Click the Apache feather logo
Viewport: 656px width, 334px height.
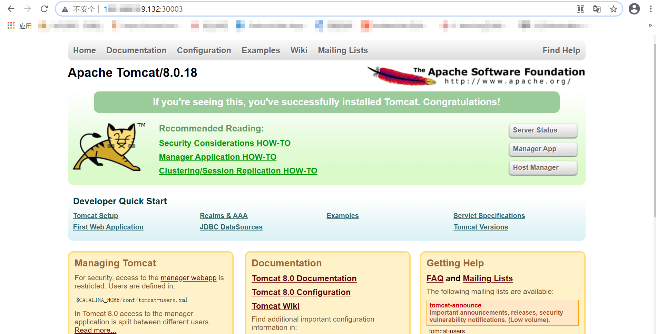402,76
